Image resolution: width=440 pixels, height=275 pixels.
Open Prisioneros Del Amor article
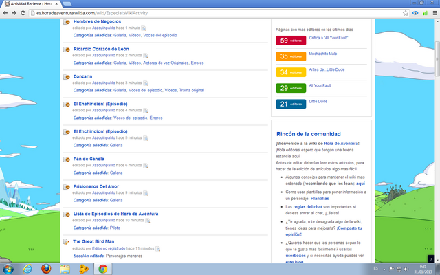tap(96, 186)
